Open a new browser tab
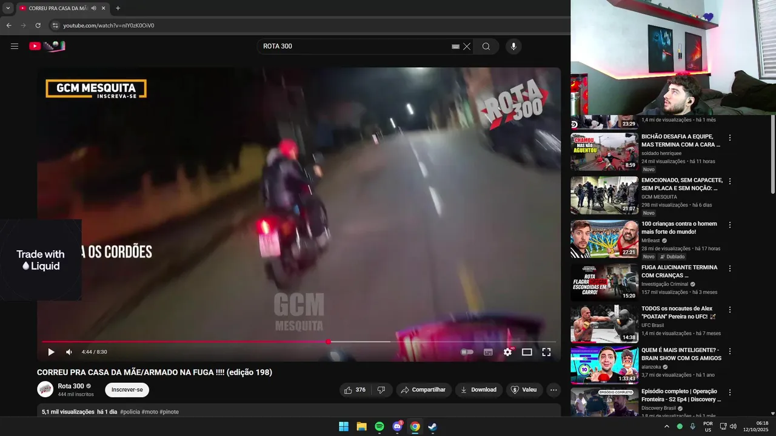This screenshot has height=436, width=776. coord(118,8)
